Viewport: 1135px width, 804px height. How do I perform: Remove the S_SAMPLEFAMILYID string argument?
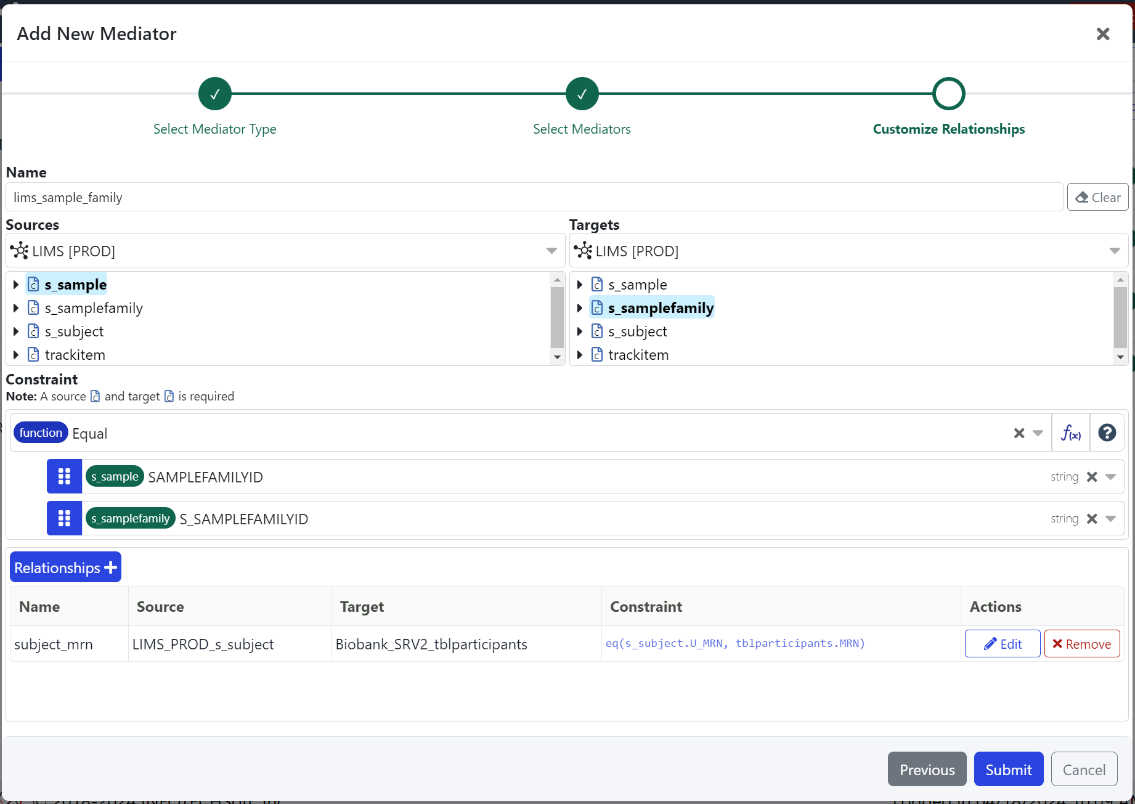tap(1092, 518)
